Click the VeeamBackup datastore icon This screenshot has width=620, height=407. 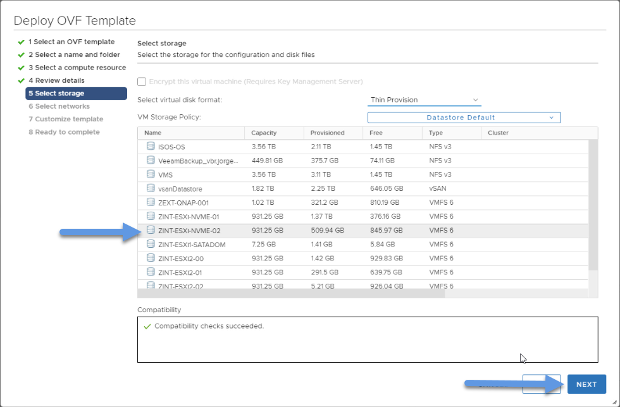(x=151, y=160)
